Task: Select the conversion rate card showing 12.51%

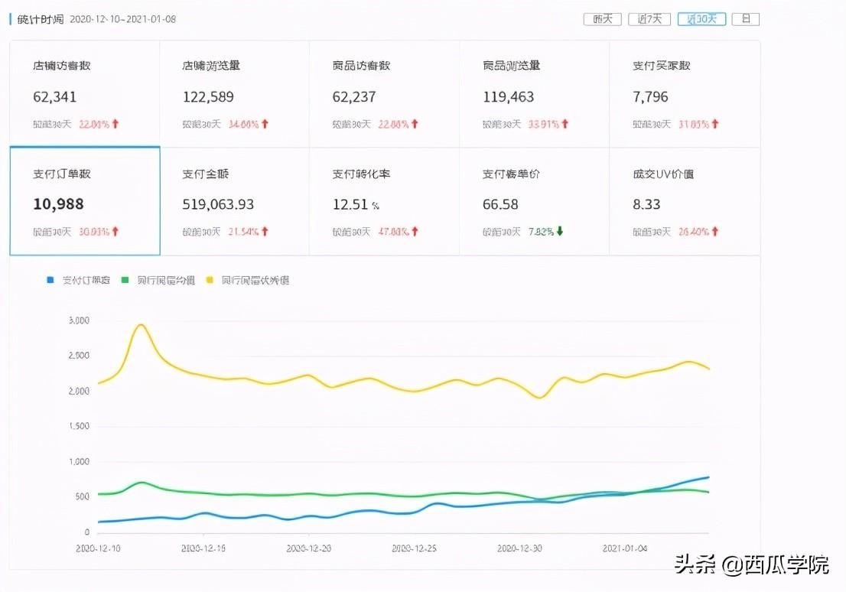Action: [384, 201]
